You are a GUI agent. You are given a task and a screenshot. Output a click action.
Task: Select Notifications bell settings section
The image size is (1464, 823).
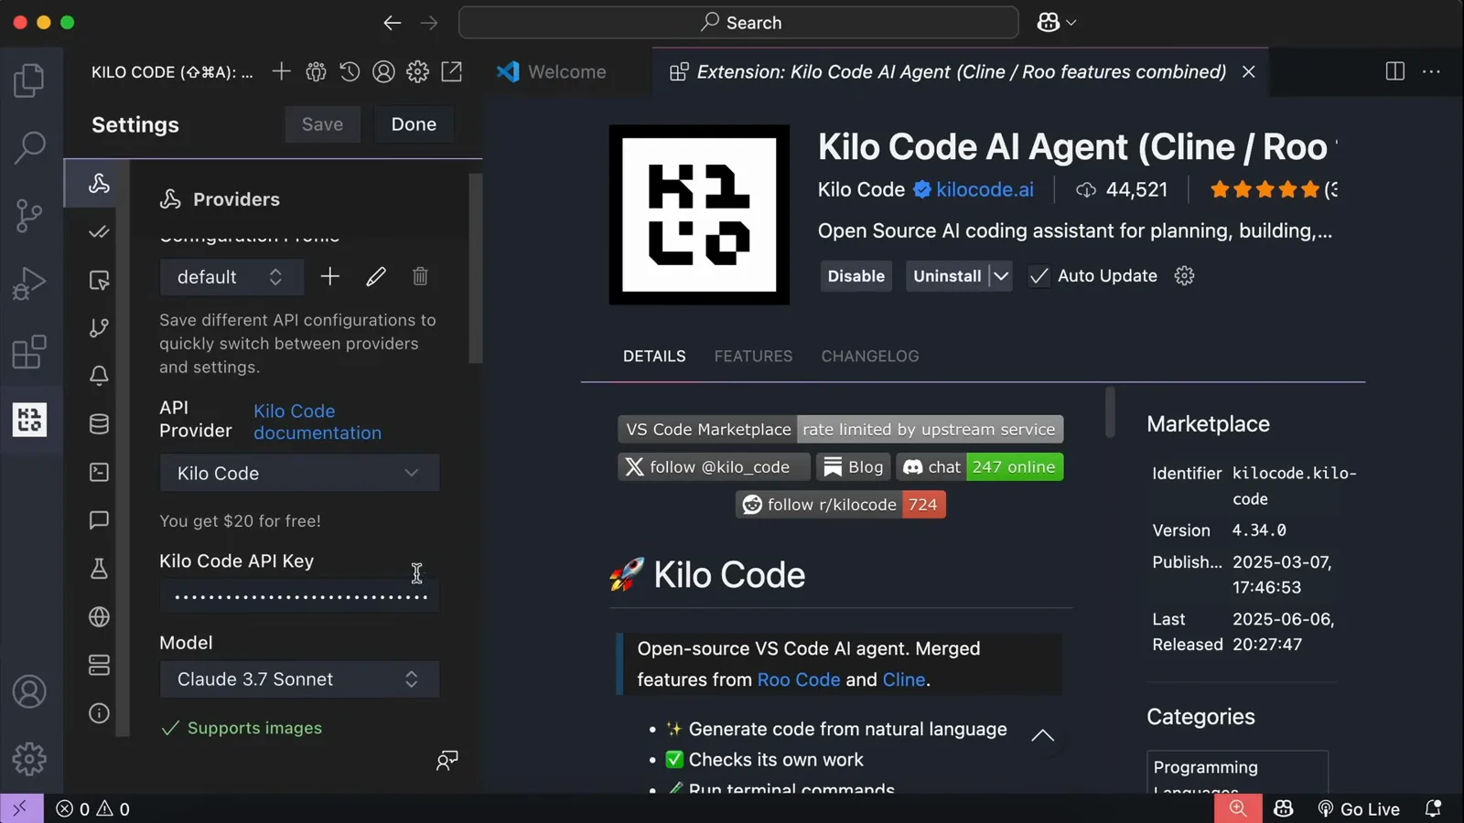pyautogui.click(x=99, y=375)
